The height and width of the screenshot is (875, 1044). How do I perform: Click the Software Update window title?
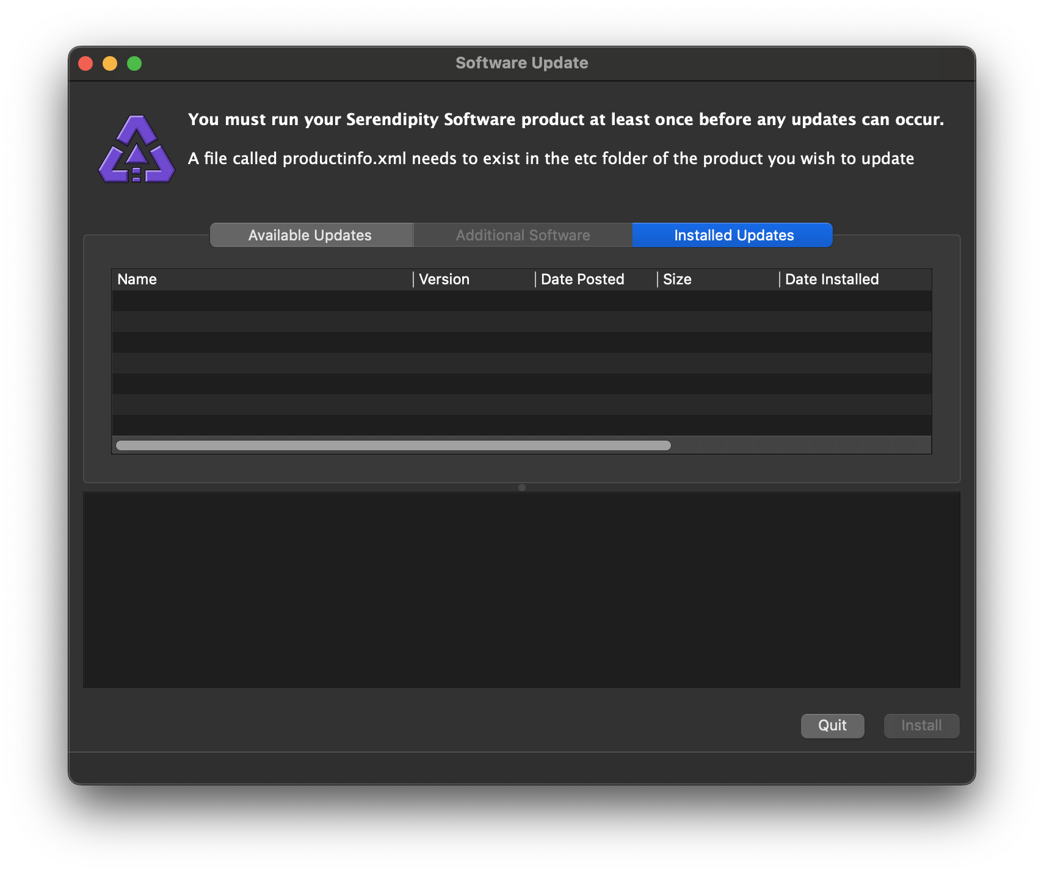522,63
